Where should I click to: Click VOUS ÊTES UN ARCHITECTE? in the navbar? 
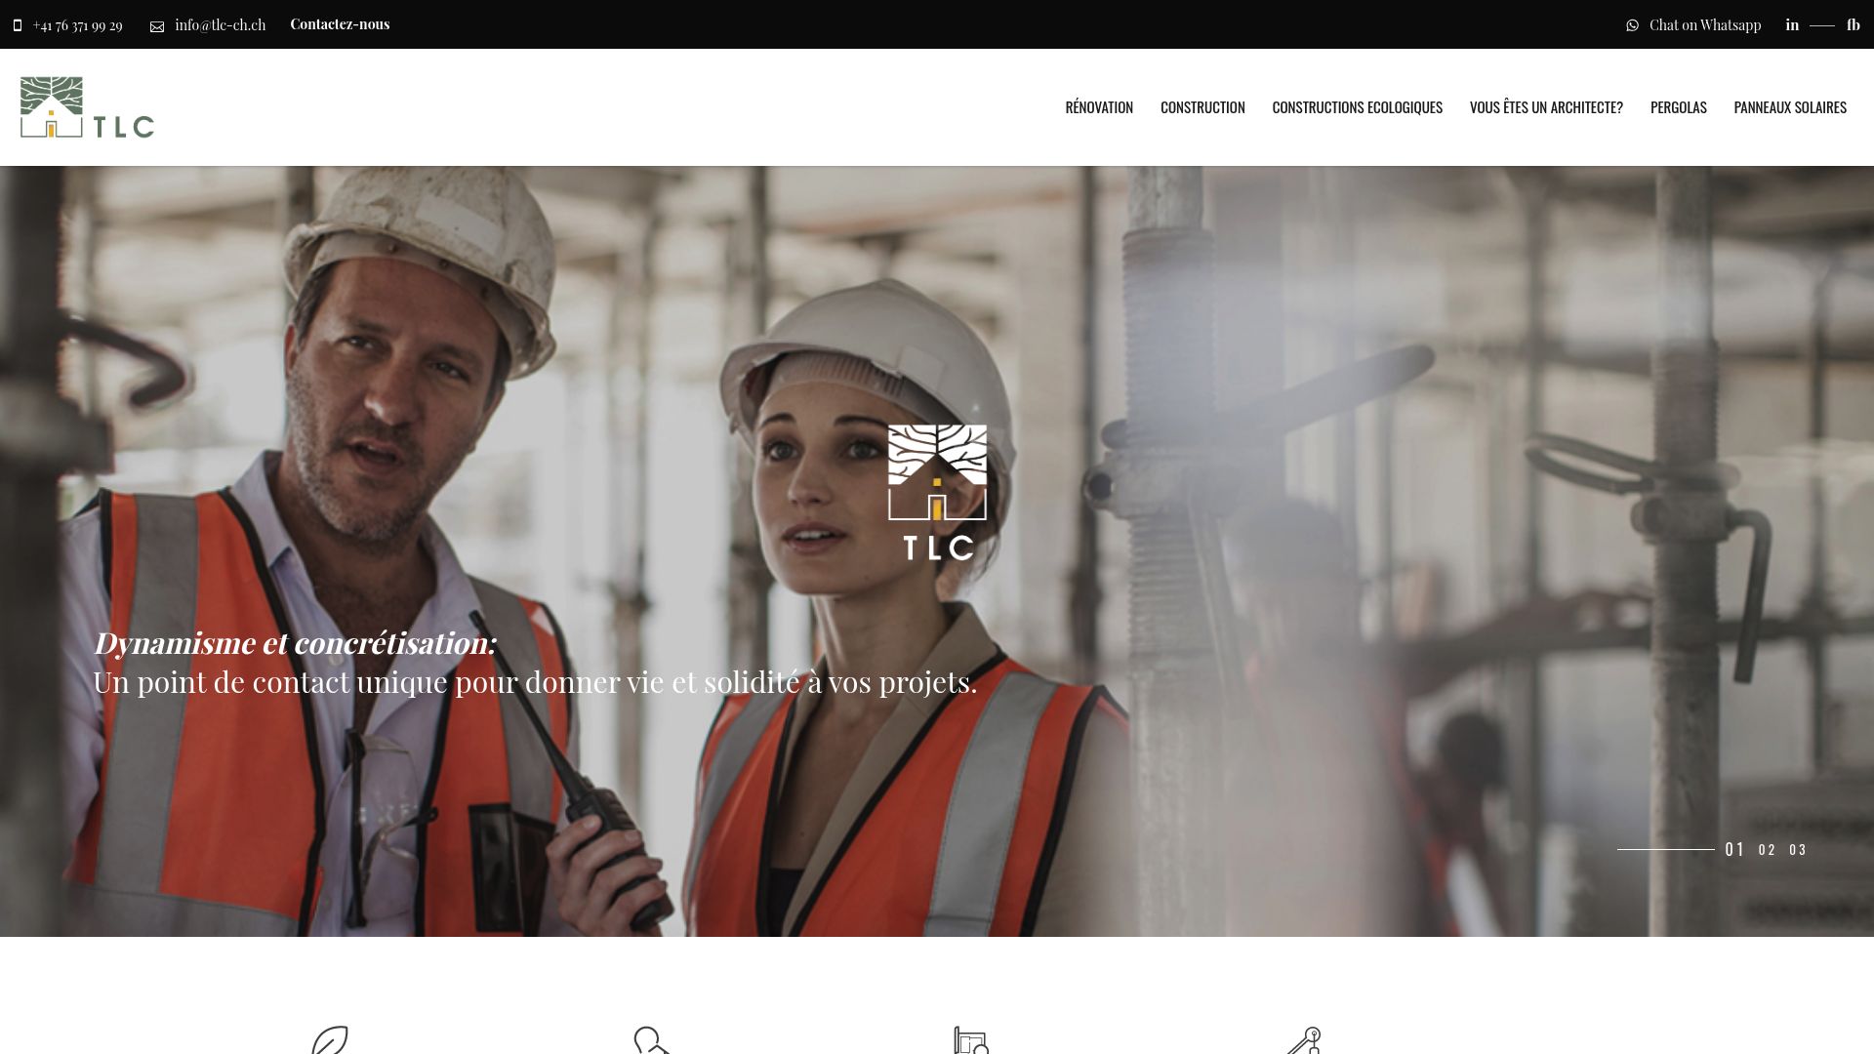click(1548, 107)
